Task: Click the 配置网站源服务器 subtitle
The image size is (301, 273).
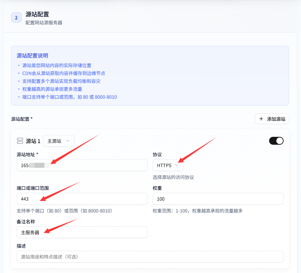Action: pyautogui.click(x=44, y=23)
